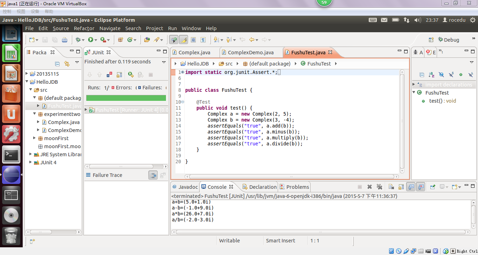Open System Settings wrench icon in launcher
The height and width of the screenshot is (255, 478).
click(x=12, y=135)
